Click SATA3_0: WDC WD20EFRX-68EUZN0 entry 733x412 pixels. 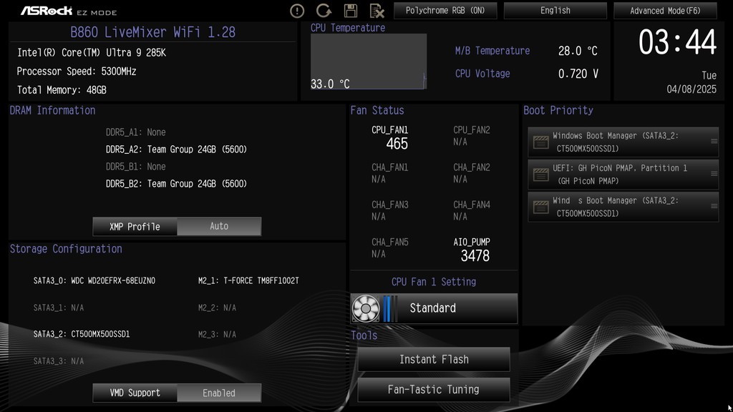94,280
